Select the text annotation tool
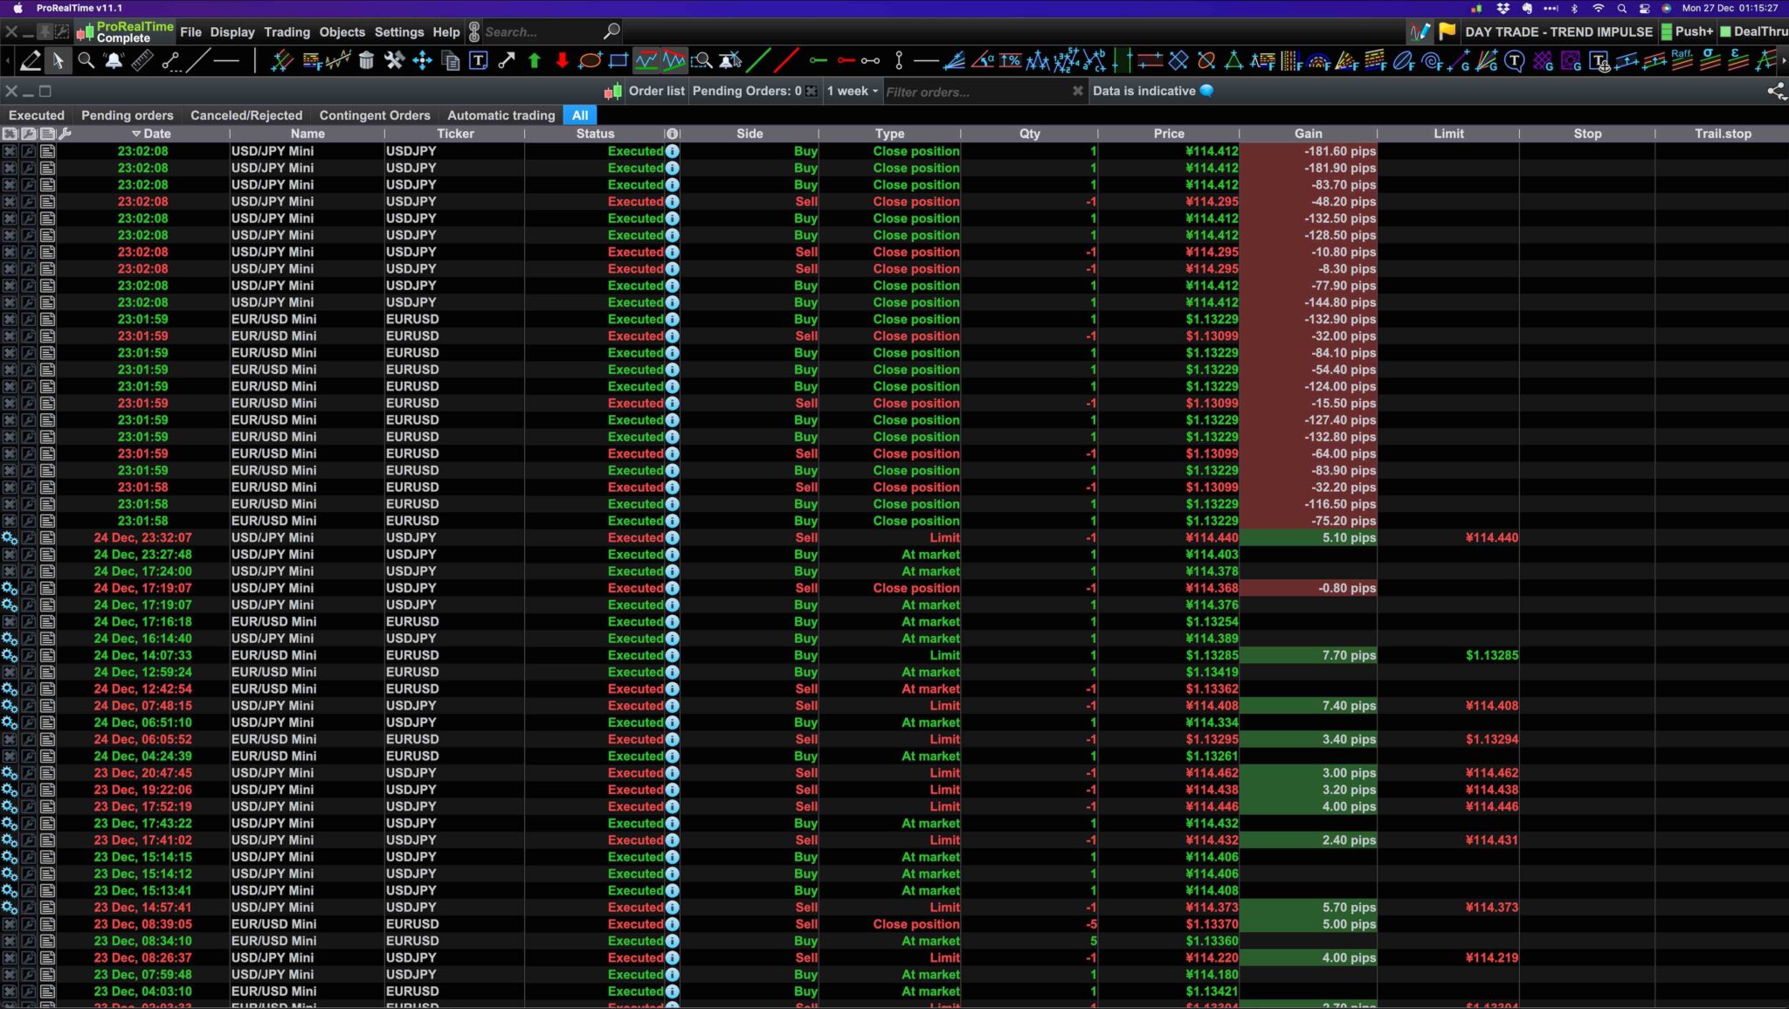 (478, 60)
